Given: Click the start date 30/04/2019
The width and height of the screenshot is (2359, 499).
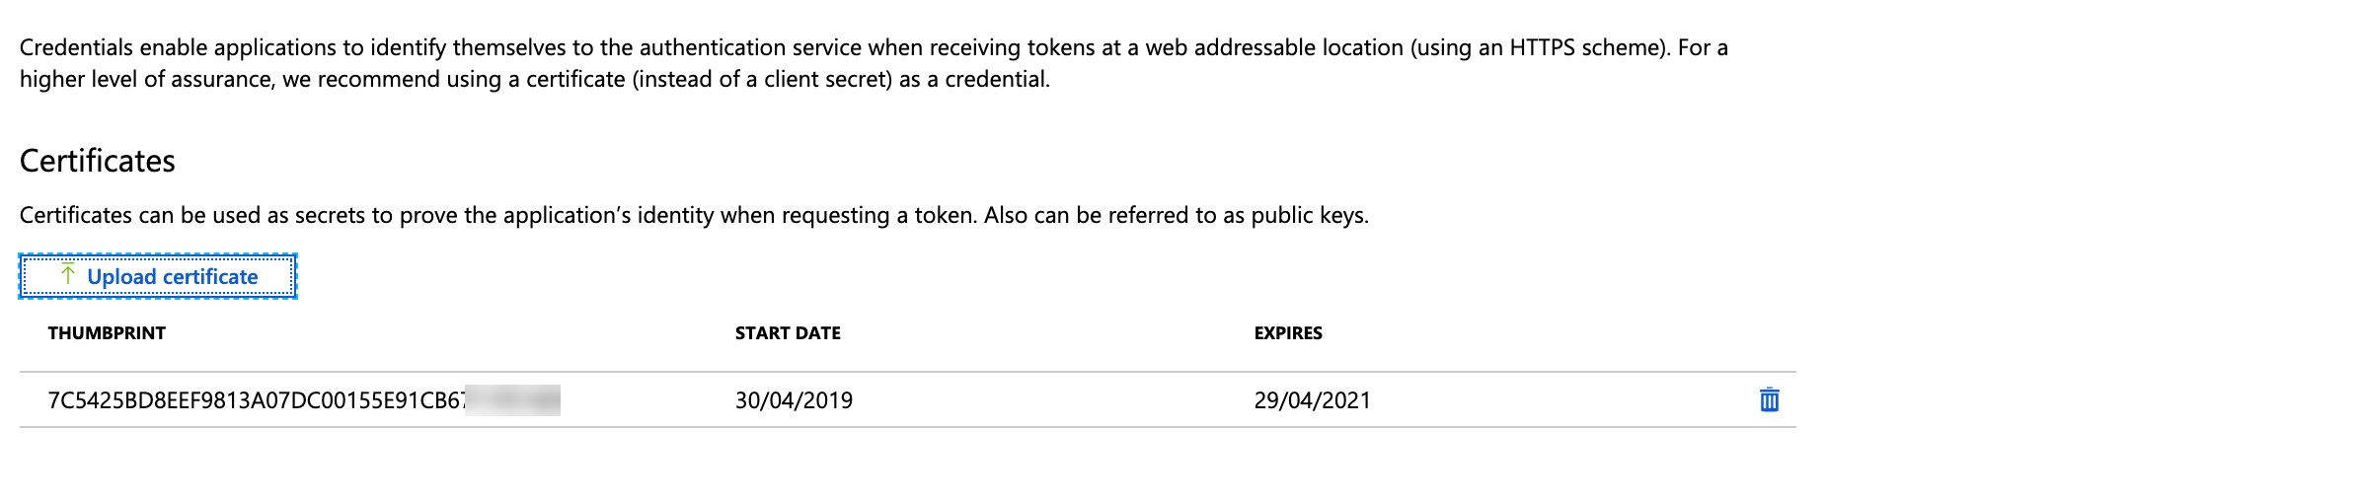Looking at the screenshot, I should [794, 400].
